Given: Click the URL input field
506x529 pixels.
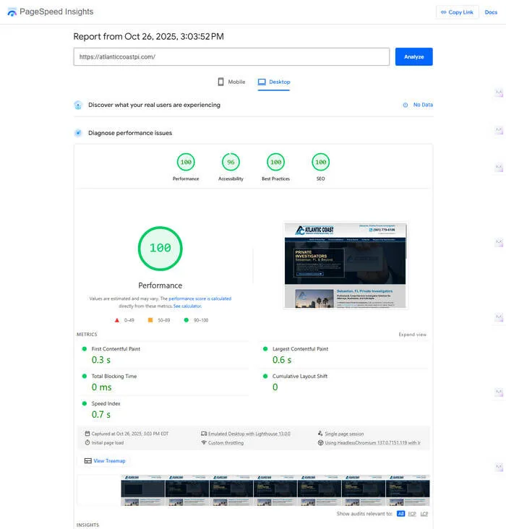Looking at the screenshot, I should 231,56.
